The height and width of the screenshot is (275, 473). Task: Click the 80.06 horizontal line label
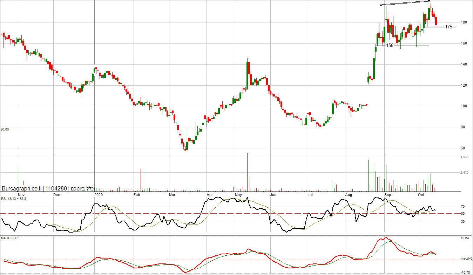tap(5, 129)
